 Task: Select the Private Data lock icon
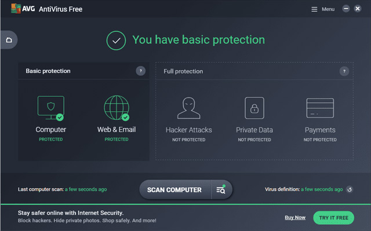[x=254, y=108]
